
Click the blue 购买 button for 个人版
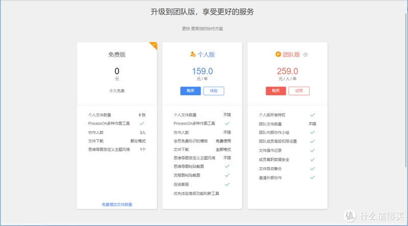click(x=190, y=91)
